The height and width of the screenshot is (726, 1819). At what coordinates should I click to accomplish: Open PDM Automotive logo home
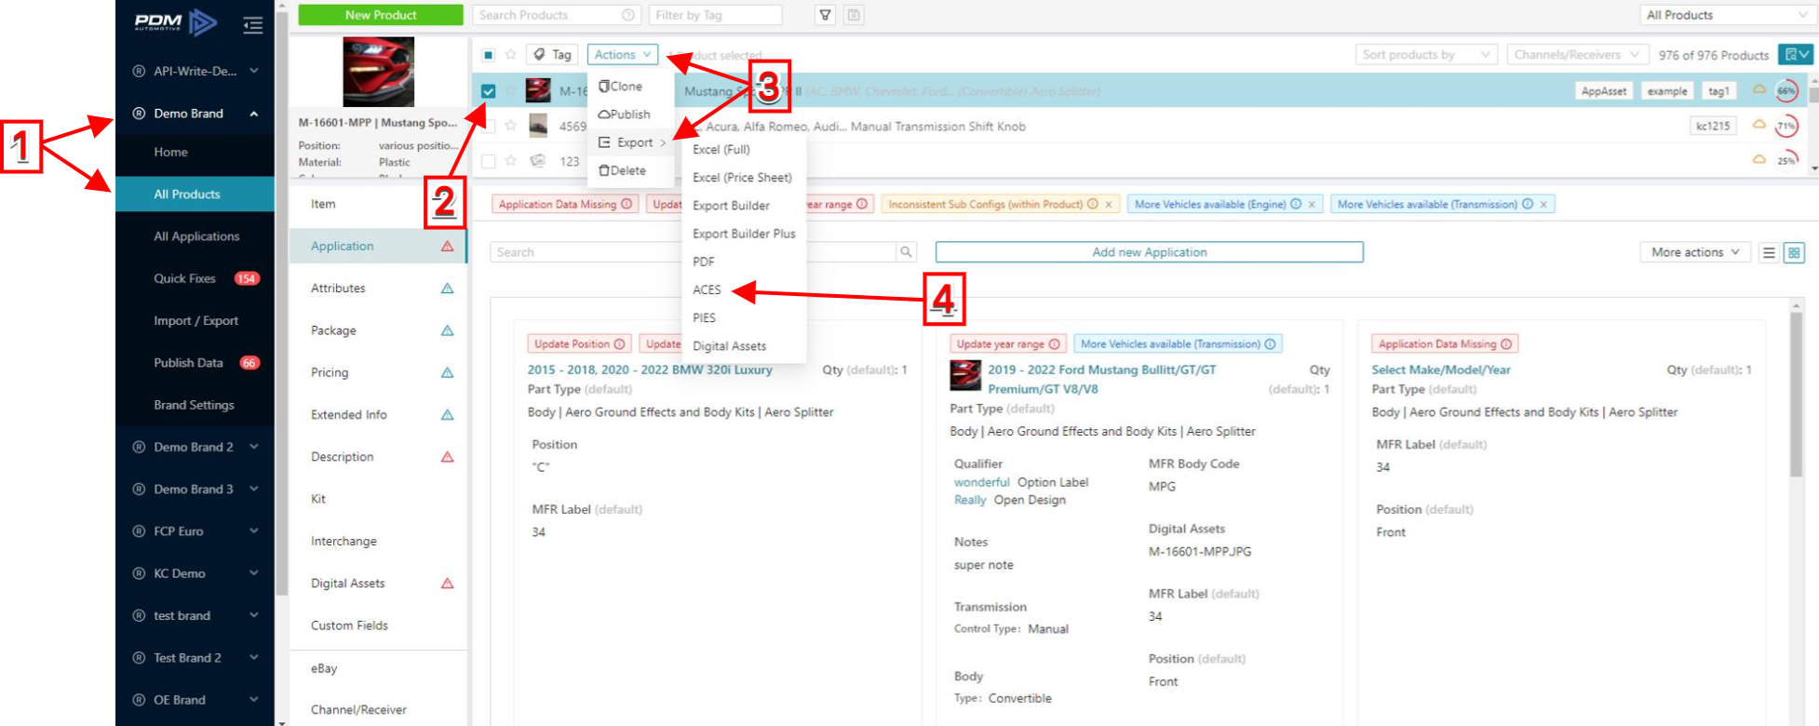(175, 21)
